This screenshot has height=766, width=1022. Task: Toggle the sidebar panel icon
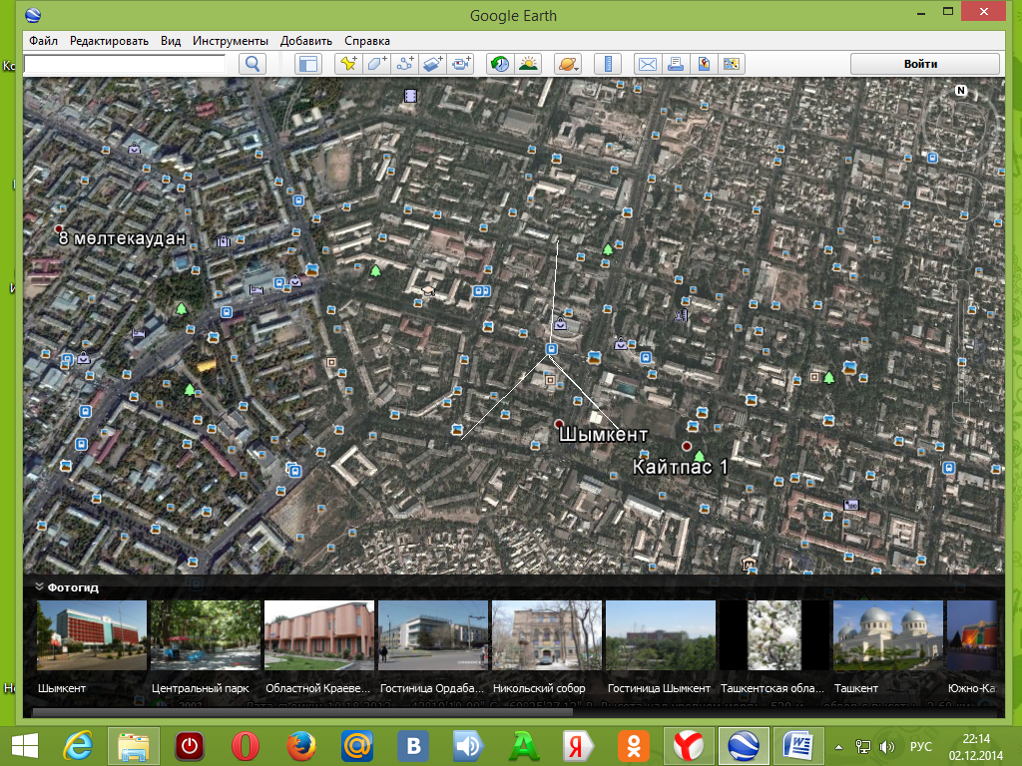[x=307, y=64]
